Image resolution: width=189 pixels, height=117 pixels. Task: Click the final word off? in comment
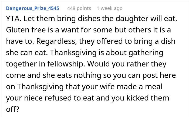[12, 109]
